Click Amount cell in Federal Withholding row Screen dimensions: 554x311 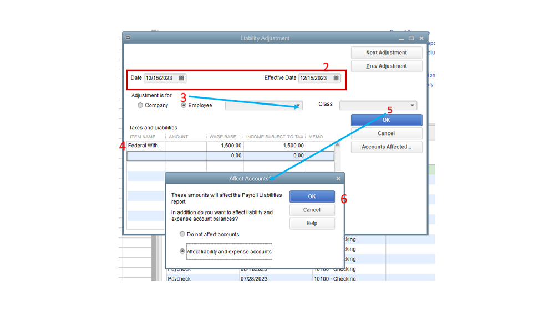point(186,146)
